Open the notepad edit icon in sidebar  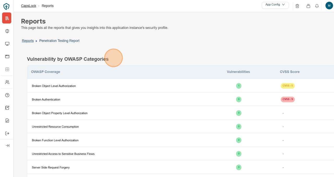coord(7,108)
